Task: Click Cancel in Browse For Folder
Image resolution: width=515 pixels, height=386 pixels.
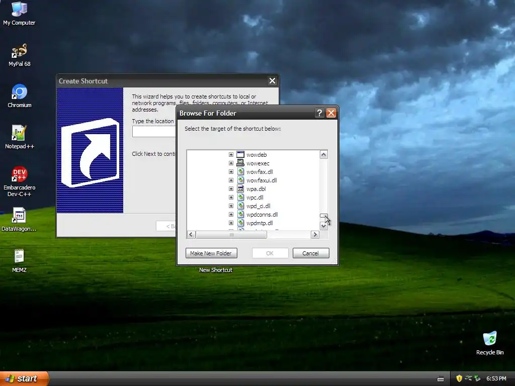Action: [311, 253]
